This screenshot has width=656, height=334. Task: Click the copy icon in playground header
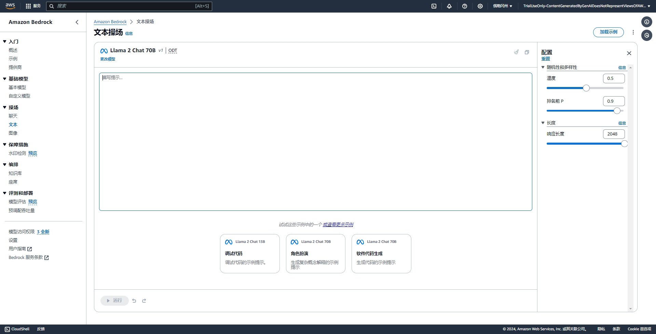(x=527, y=52)
